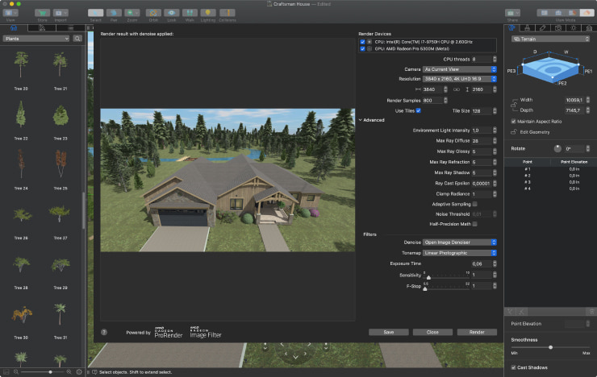Viewport: 597px width, 377px height.
Task: Open the Object Properties inspector tab
Action: point(511,27)
